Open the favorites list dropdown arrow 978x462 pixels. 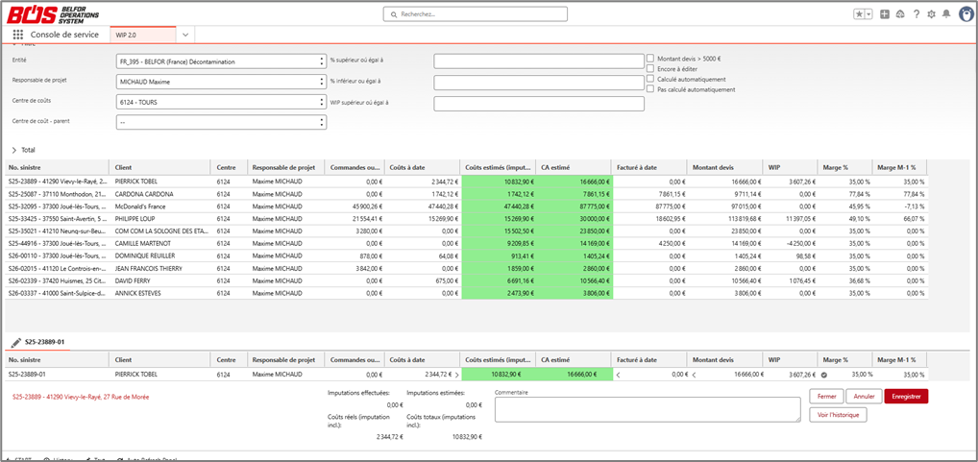pyautogui.click(x=868, y=14)
